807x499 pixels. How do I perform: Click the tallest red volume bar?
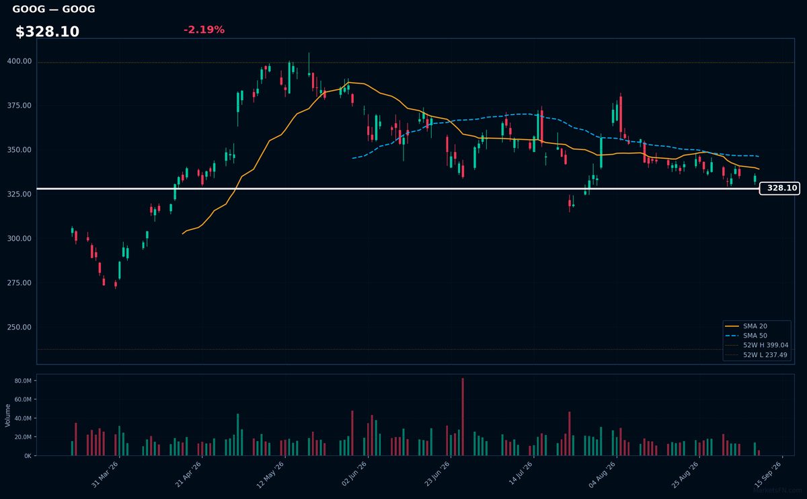click(463, 417)
